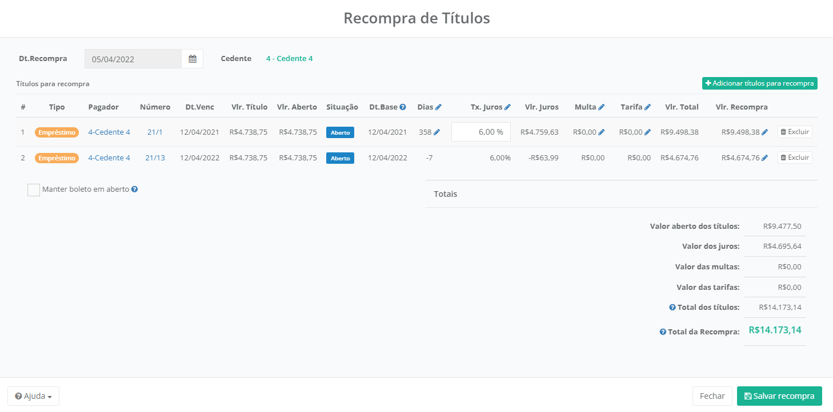Screen dimensions: 833x412
Task: Click pencil icon in Dias column header
Action: point(438,107)
